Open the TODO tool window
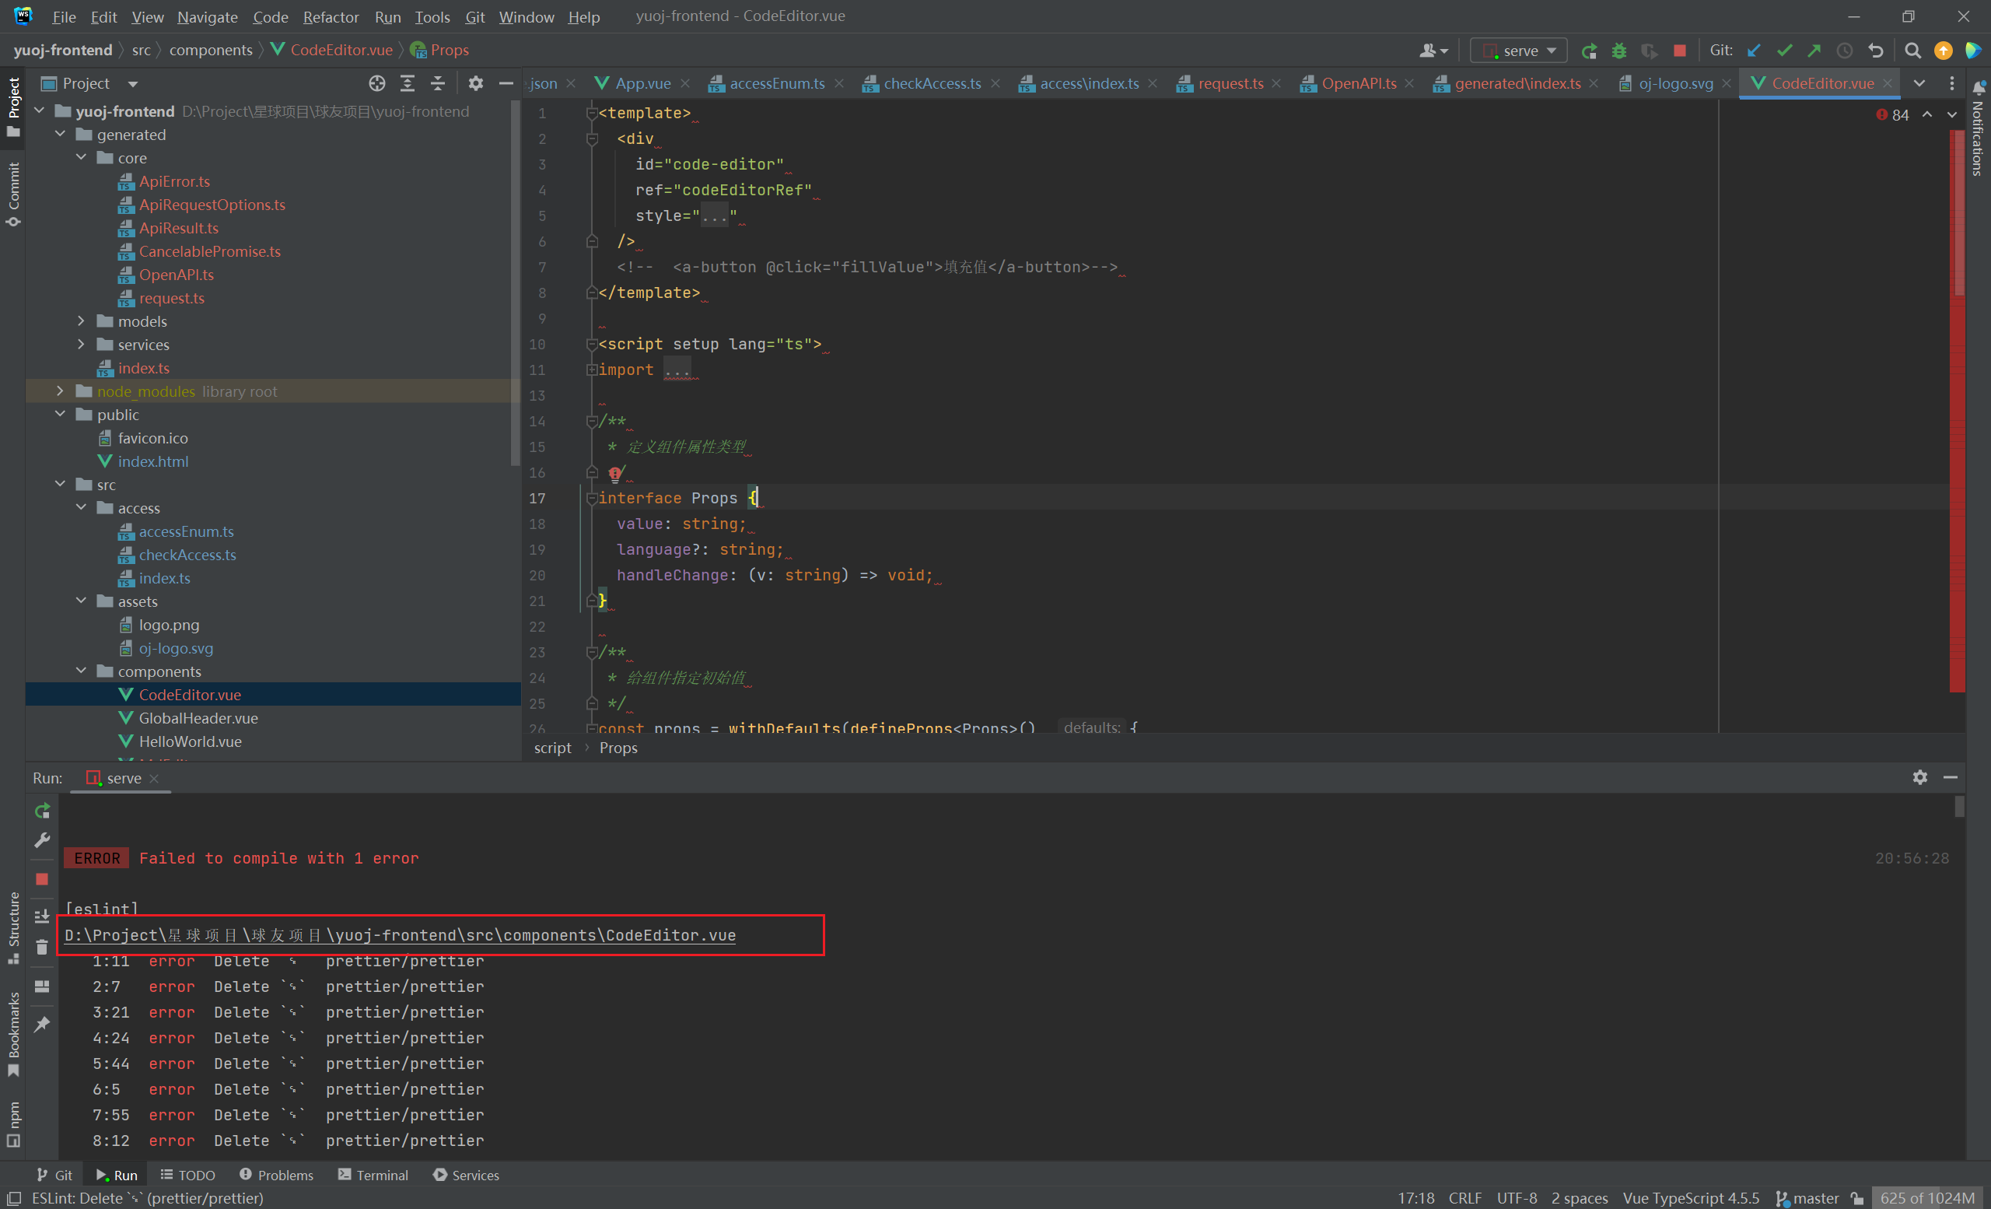The image size is (1991, 1209). point(187,1175)
